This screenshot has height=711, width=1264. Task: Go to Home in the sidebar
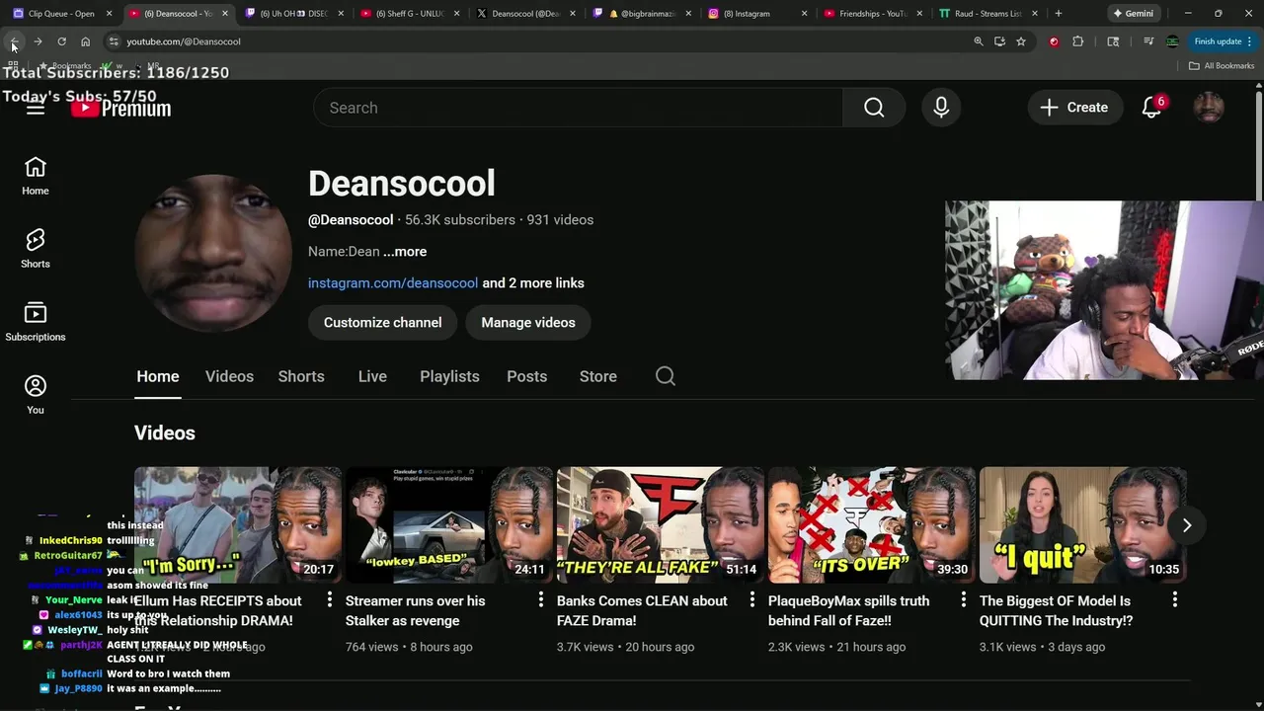point(36,177)
